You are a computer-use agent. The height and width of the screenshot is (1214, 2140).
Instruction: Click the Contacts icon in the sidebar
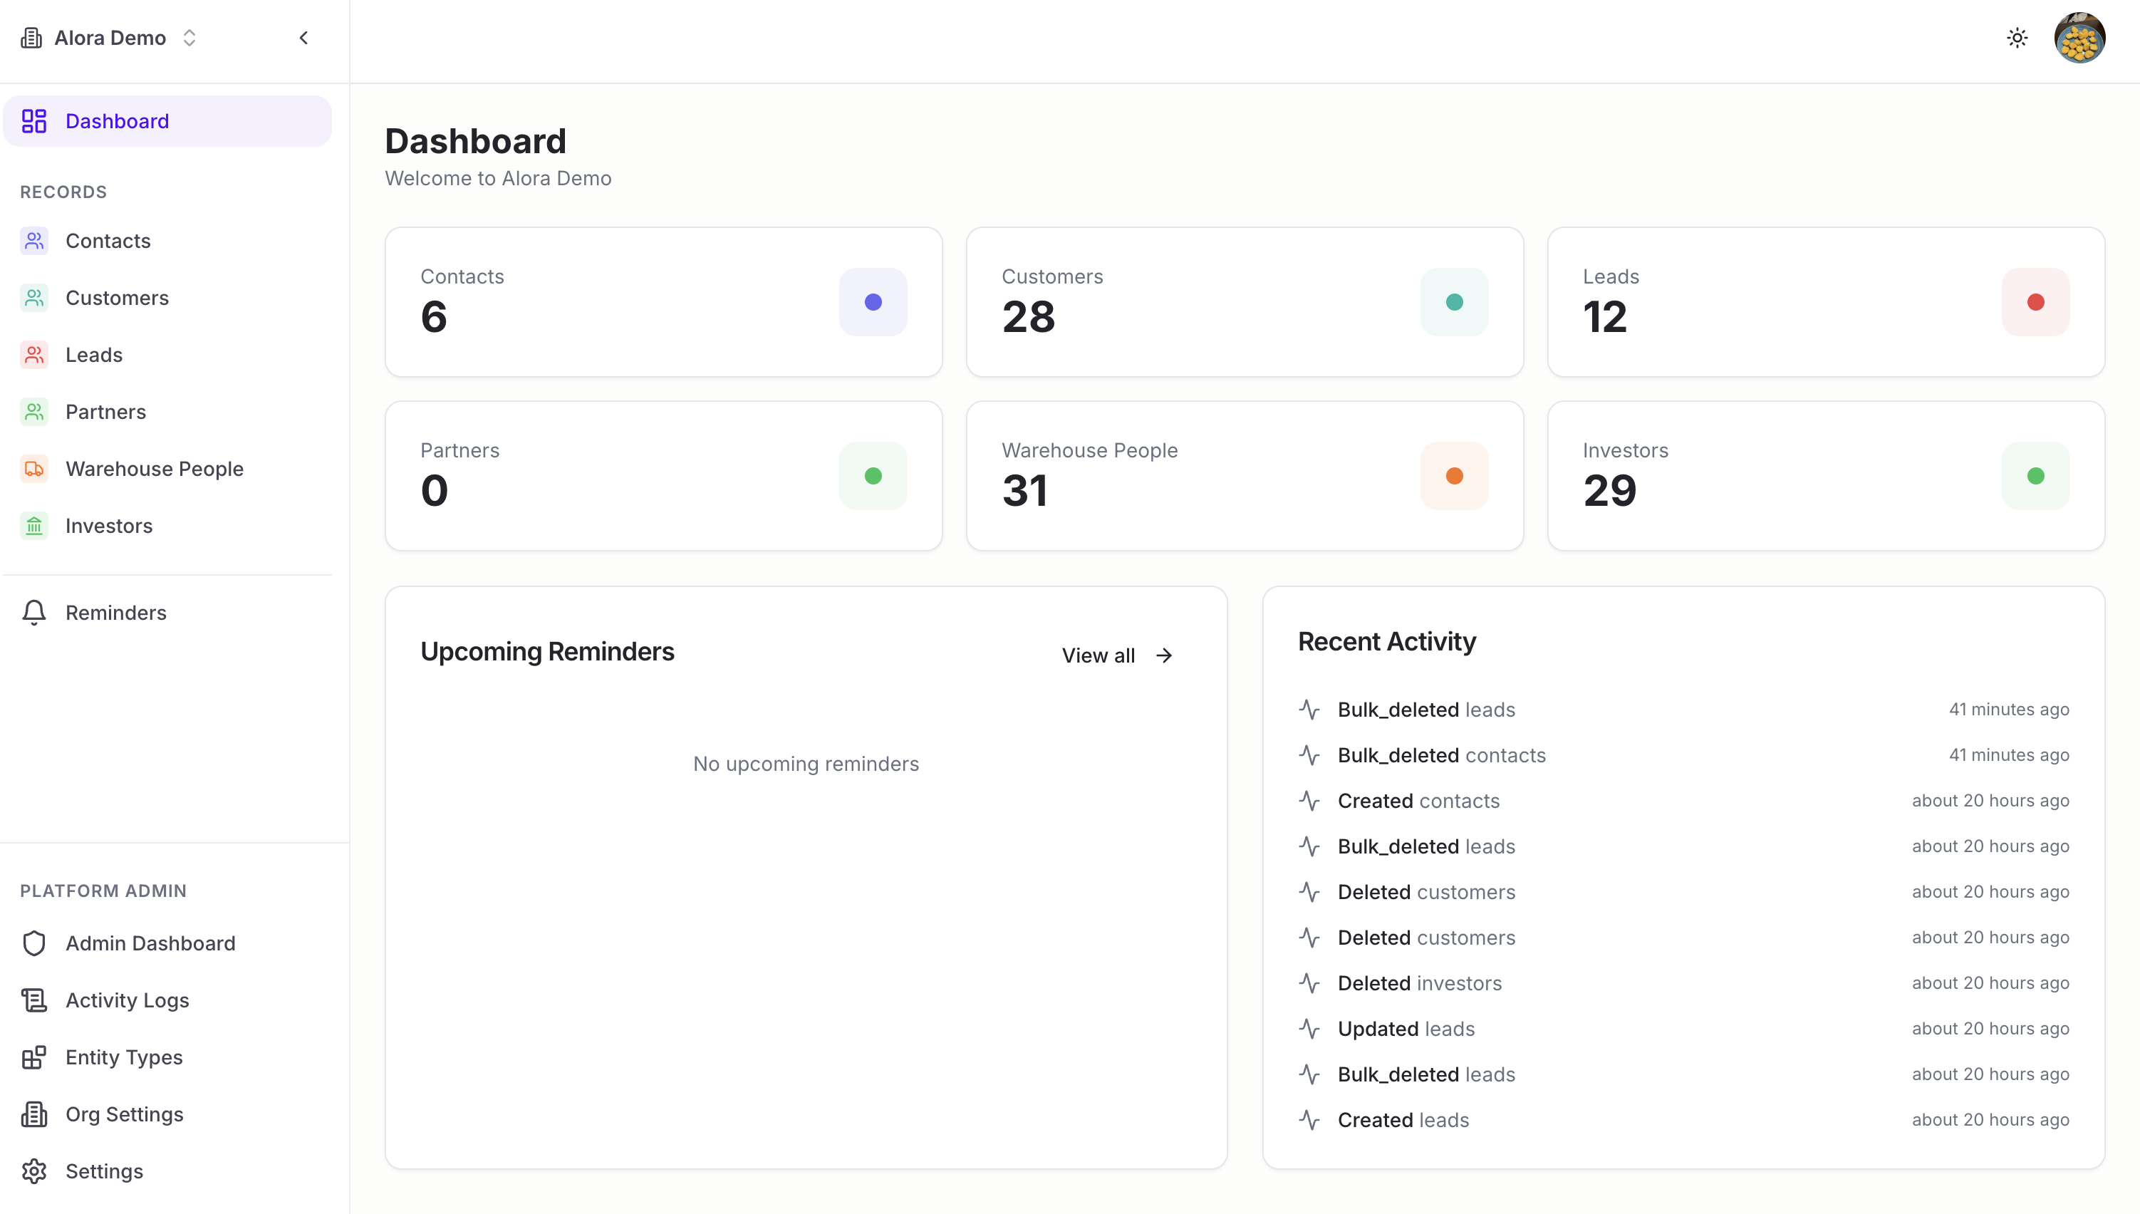(34, 241)
